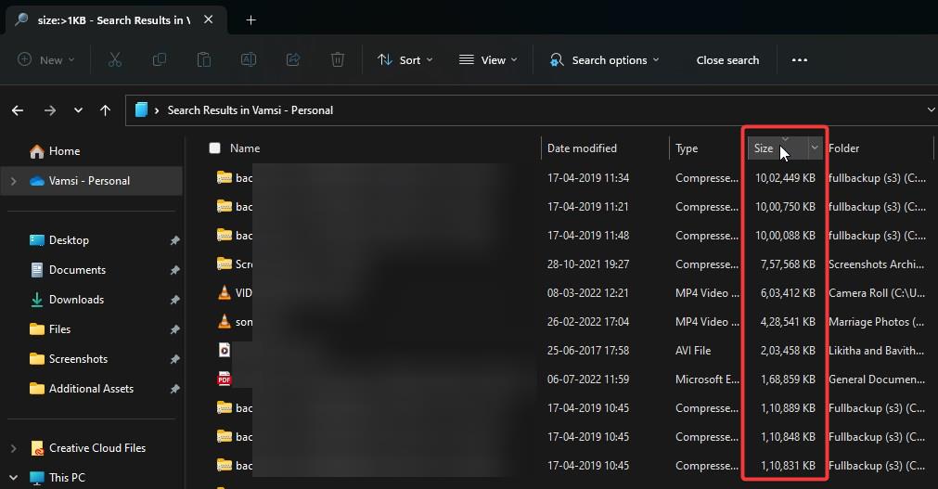Sort by the Name column header
The height and width of the screenshot is (489, 938).
[x=245, y=148]
